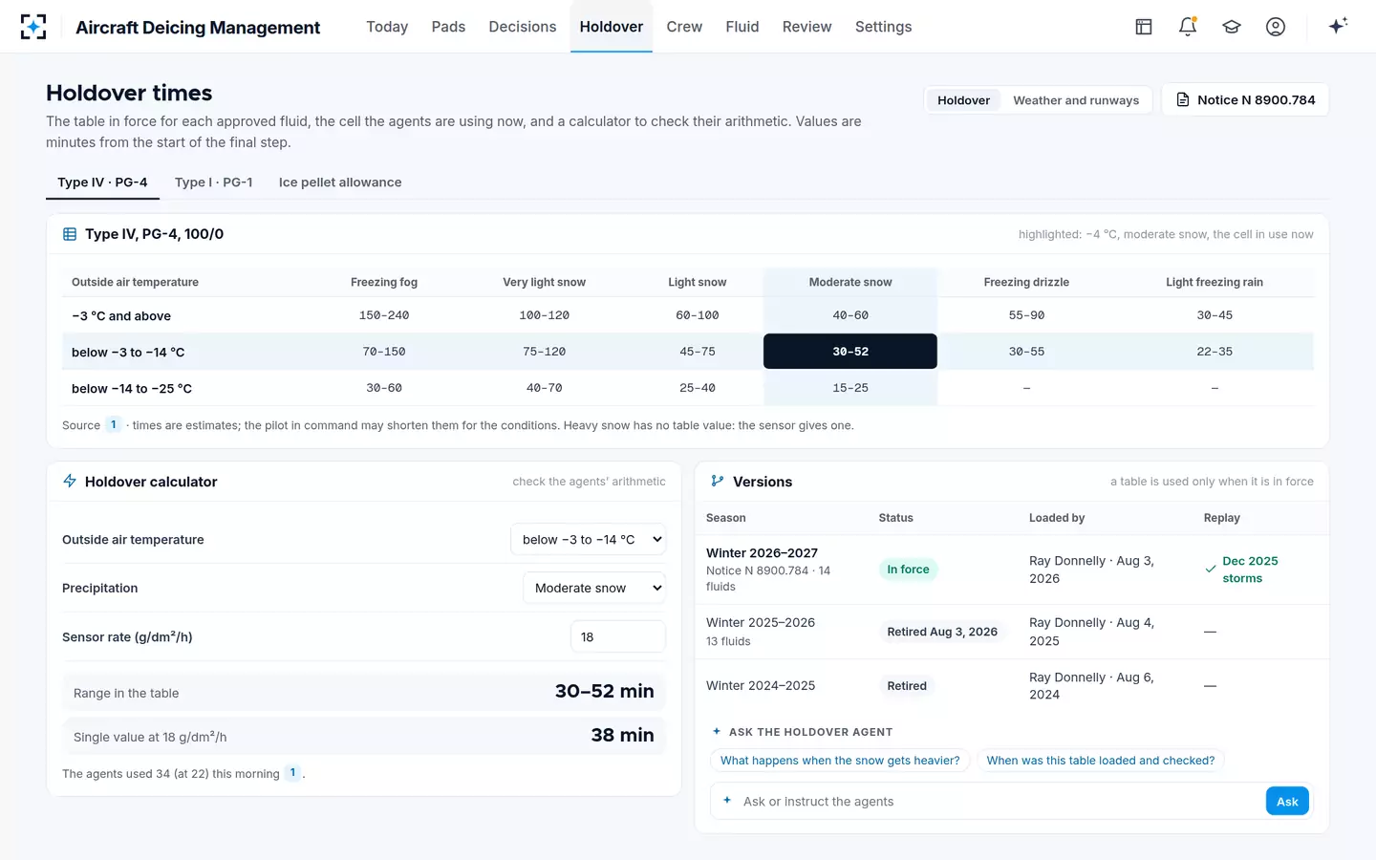Click source reference badge 1 under table

point(113,425)
